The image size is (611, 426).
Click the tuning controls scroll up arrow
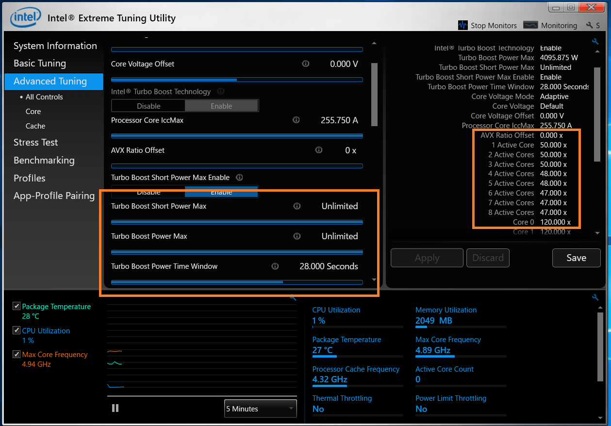pos(374,43)
